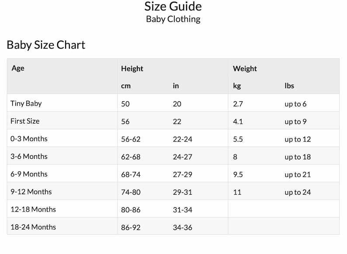Image resolution: width=347 pixels, height=254 pixels.
Task: Click the 9-12 Months row label
Action: pos(31,192)
